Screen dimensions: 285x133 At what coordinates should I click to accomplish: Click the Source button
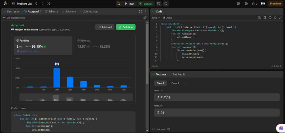point(159,129)
